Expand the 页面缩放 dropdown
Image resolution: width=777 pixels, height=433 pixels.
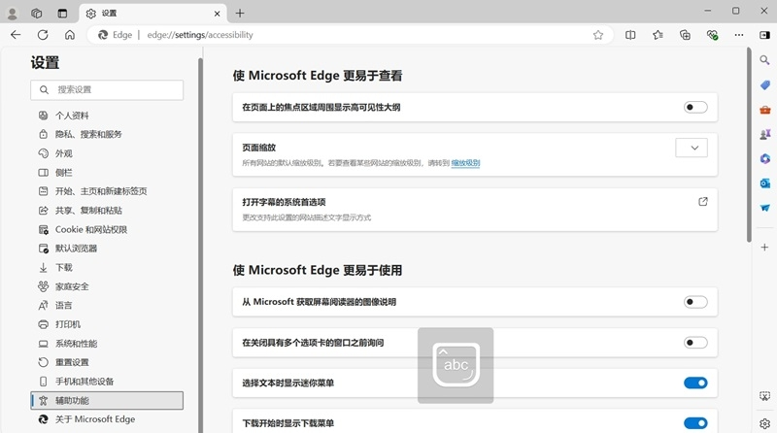[x=692, y=148]
